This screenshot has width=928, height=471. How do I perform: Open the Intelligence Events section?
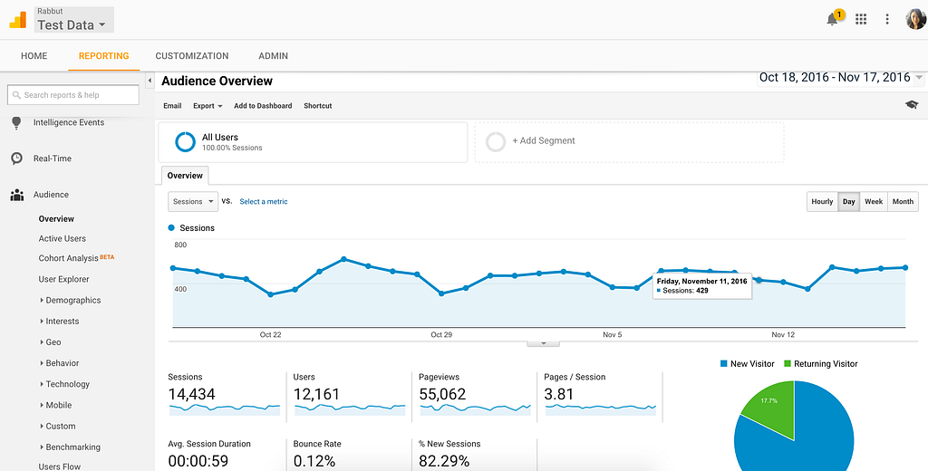coord(69,122)
